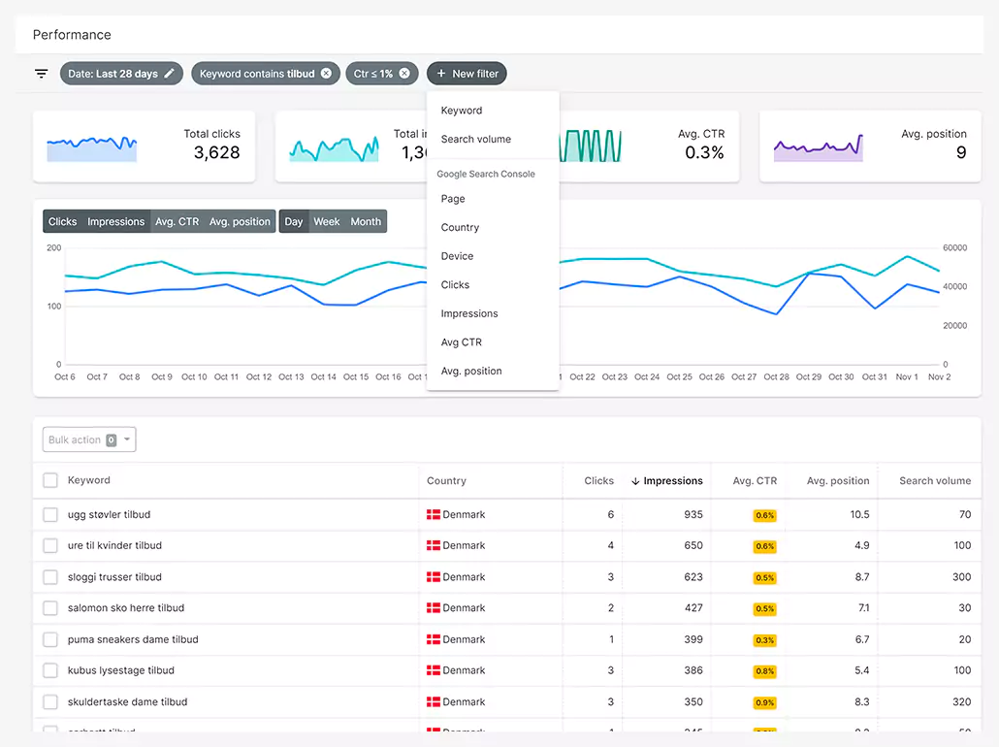Click the yellow 0.6% CTR badge
The image size is (999, 747).
[x=764, y=515]
